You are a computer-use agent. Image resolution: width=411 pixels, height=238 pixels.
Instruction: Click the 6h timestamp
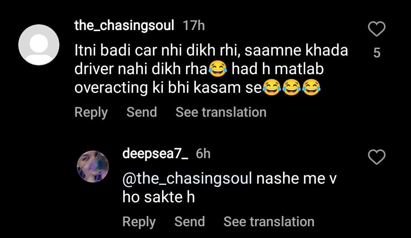click(203, 154)
